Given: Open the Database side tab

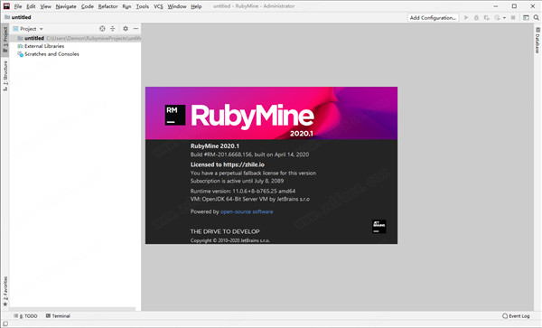Looking at the screenshot, I should [x=537, y=41].
